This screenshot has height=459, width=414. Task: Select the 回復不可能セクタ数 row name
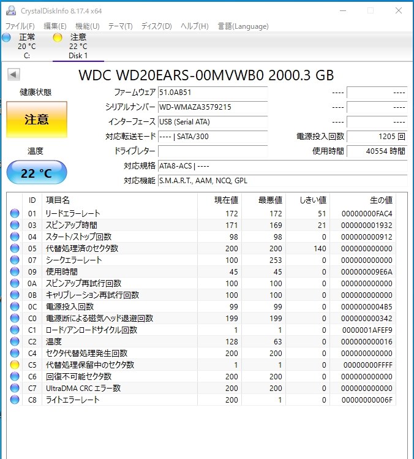[x=79, y=376]
